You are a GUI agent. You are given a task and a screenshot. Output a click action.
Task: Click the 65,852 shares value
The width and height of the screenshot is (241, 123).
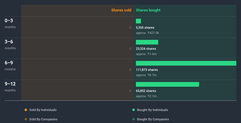[x=146, y=91]
